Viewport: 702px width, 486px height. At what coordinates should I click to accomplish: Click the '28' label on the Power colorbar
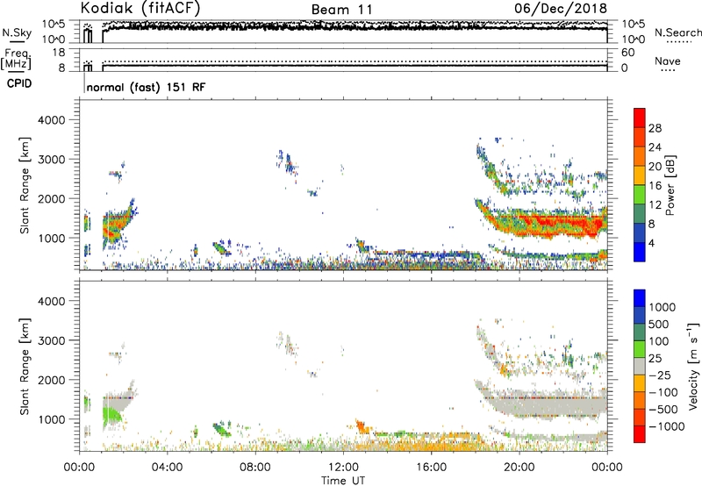tap(655, 128)
